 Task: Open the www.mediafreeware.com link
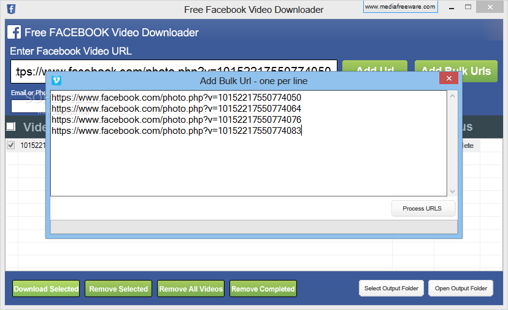tap(400, 7)
